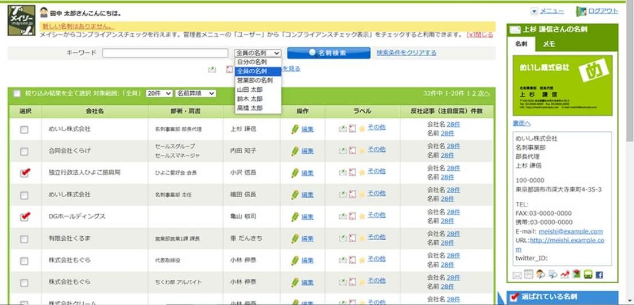
Task: Click the star label icon for 上杉 謙信
Action: 362,129
